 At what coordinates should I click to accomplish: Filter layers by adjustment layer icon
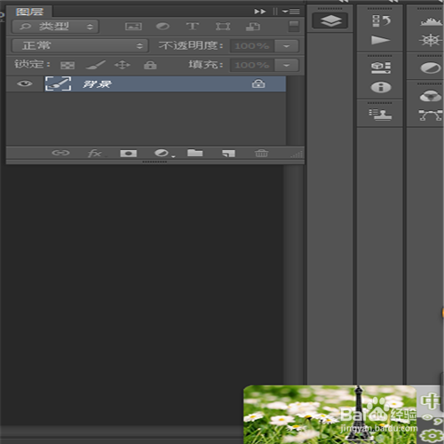163,27
